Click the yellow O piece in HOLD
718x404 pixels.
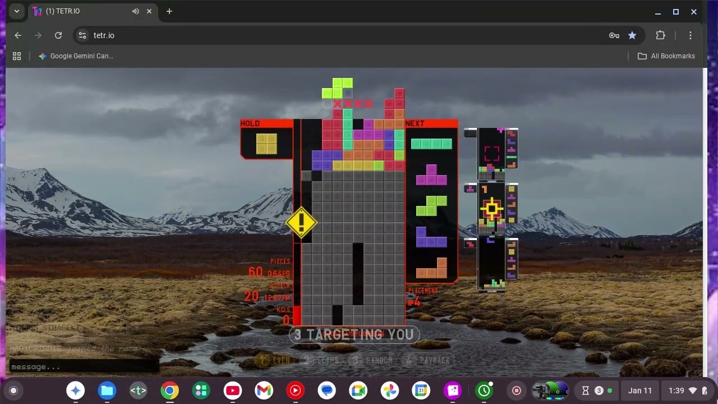click(x=266, y=144)
